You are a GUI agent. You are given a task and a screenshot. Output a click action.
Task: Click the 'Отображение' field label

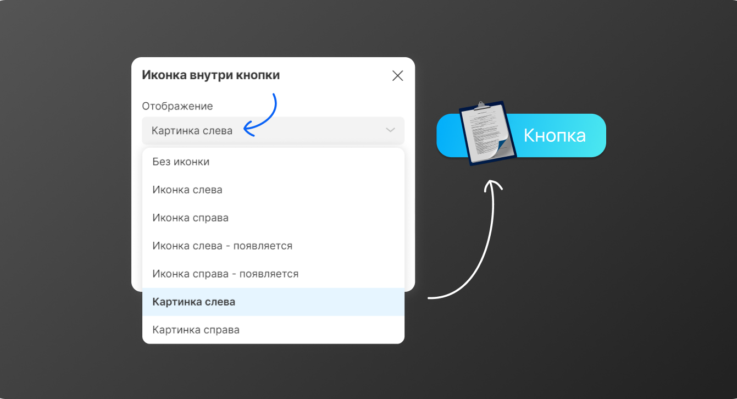coord(177,106)
